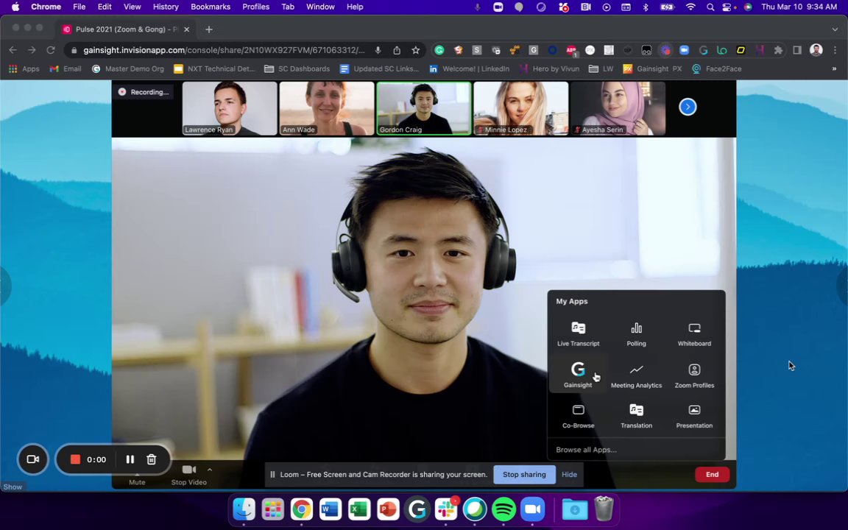Open the Profiles menu
The height and width of the screenshot is (530, 848).
pyautogui.click(x=256, y=7)
